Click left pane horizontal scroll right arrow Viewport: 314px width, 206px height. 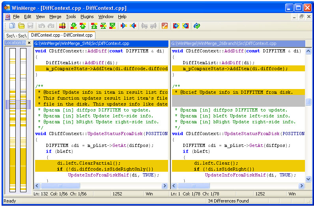pyautogui.click(x=164, y=186)
